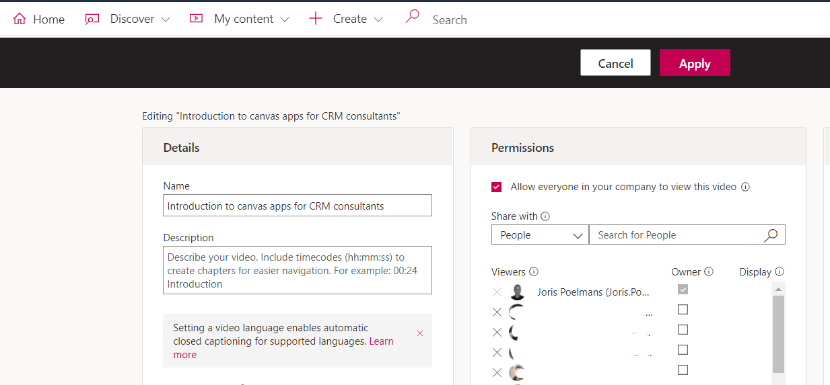Viewport: 830px width, 385px height.
Task: Open the People share type dropdown
Action: point(540,235)
